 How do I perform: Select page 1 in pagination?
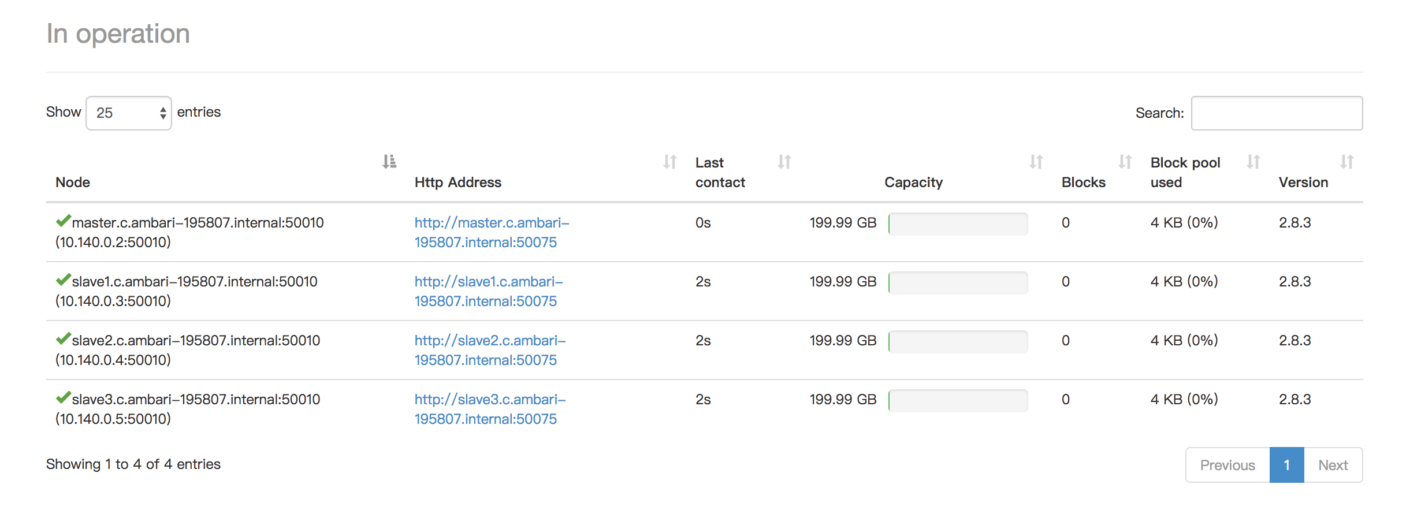[1287, 465]
